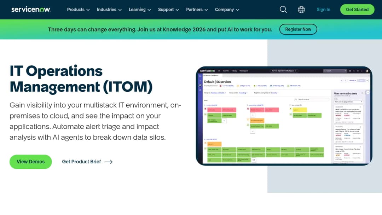Open the Company dropdown
The width and height of the screenshot is (382, 215).
(x=227, y=10)
